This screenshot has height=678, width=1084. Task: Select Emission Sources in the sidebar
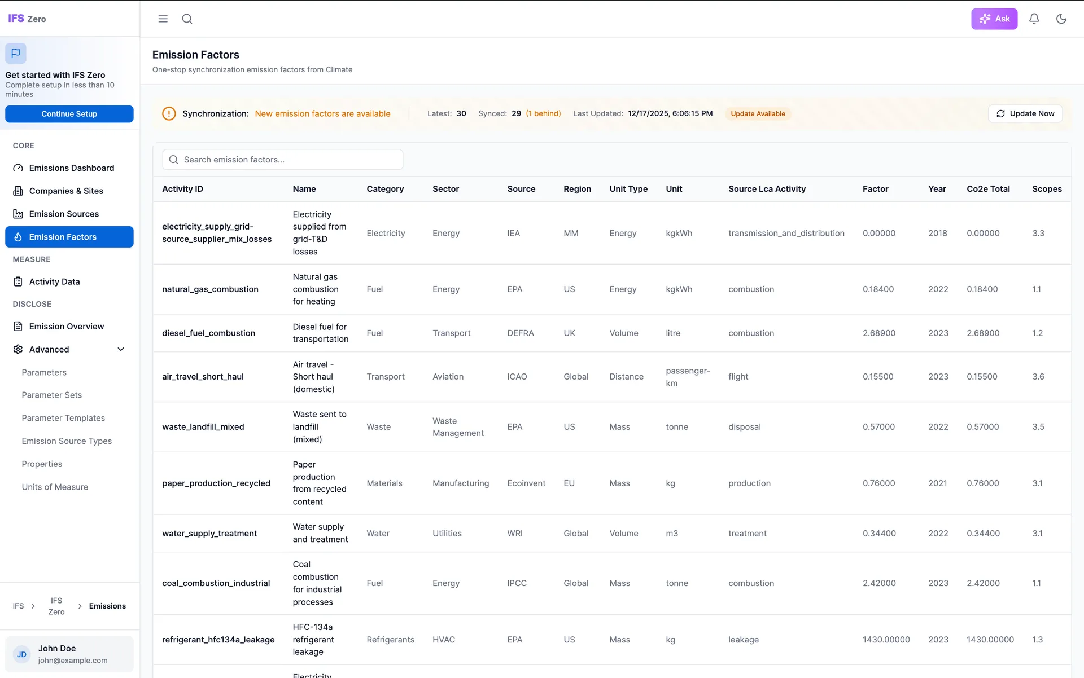64,214
